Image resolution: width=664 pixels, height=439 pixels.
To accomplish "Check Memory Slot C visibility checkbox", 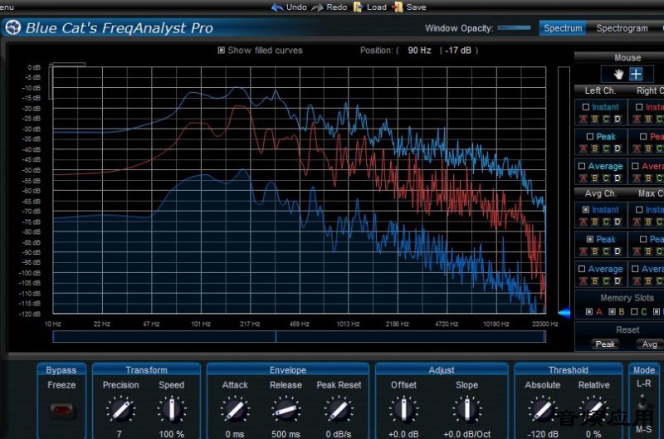I will point(634,312).
